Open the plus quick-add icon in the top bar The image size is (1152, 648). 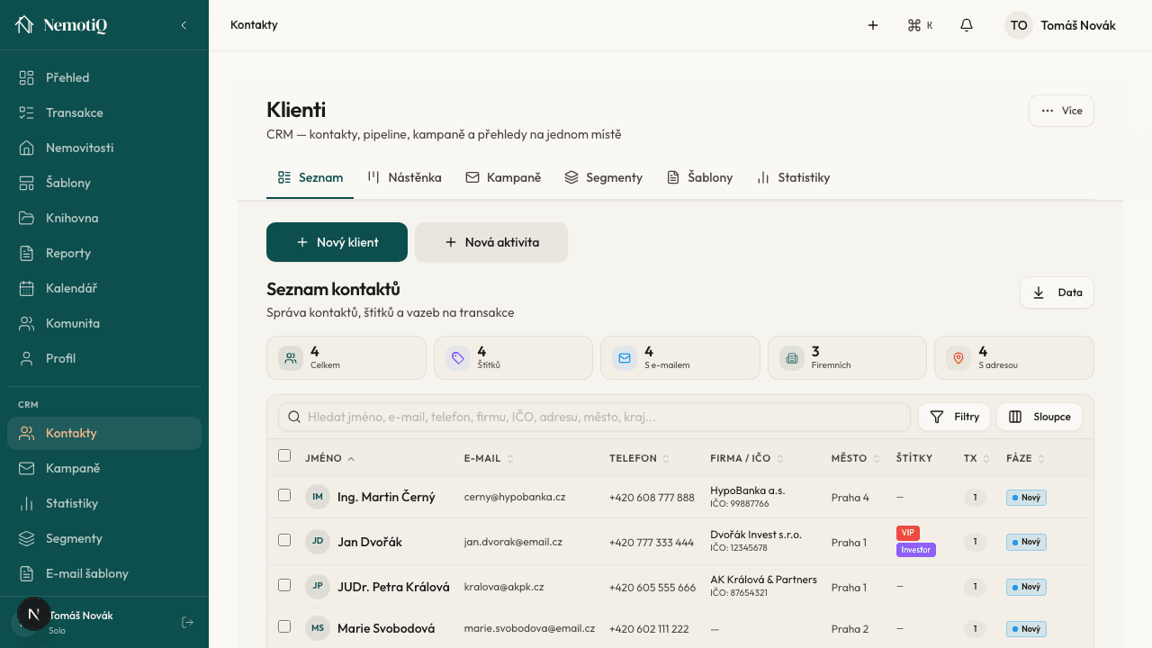coord(873,25)
